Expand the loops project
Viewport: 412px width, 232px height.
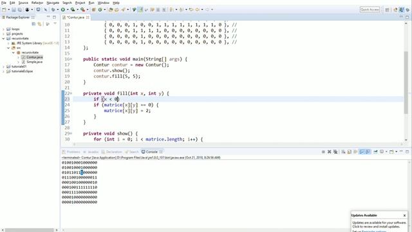point(3,29)
